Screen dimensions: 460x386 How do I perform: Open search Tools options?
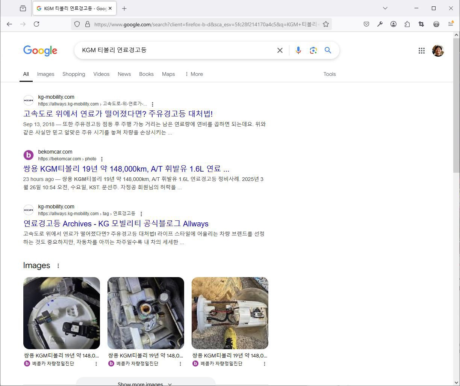pyautogui.click(x=330, y=74)
